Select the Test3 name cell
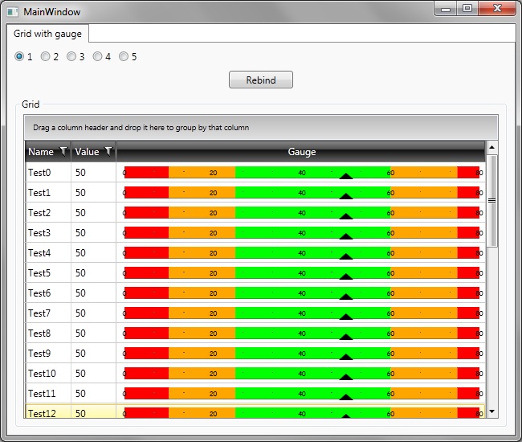522x442 pixels. coord(48,232)
